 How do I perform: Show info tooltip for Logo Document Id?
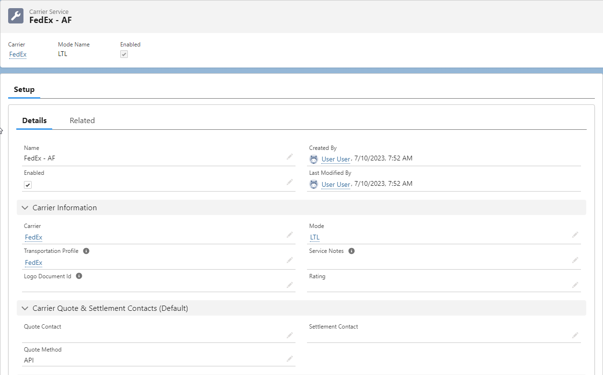(x=79, y=276)
